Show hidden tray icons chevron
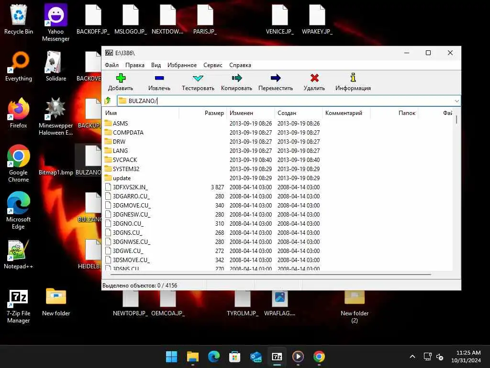 (412, 356)
